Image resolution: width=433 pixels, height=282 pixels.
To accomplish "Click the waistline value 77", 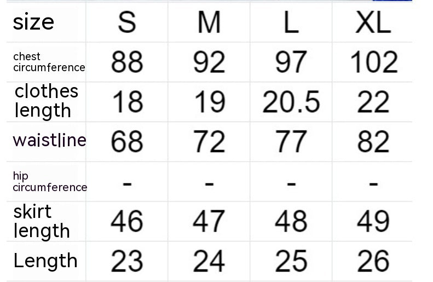I will (291, 142).
